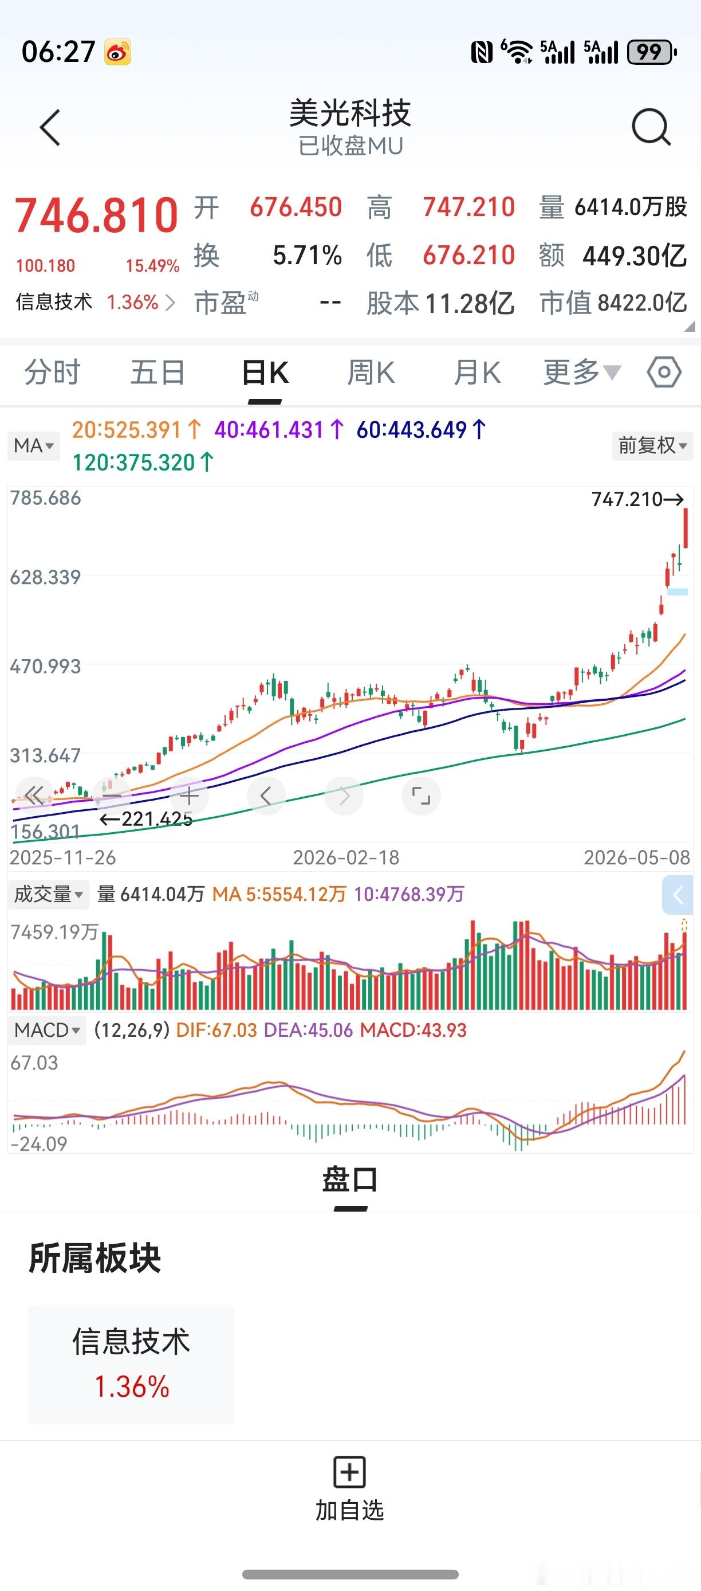
Task: Collapse side panel with blue chevron tab
Action: pos(678,894)
